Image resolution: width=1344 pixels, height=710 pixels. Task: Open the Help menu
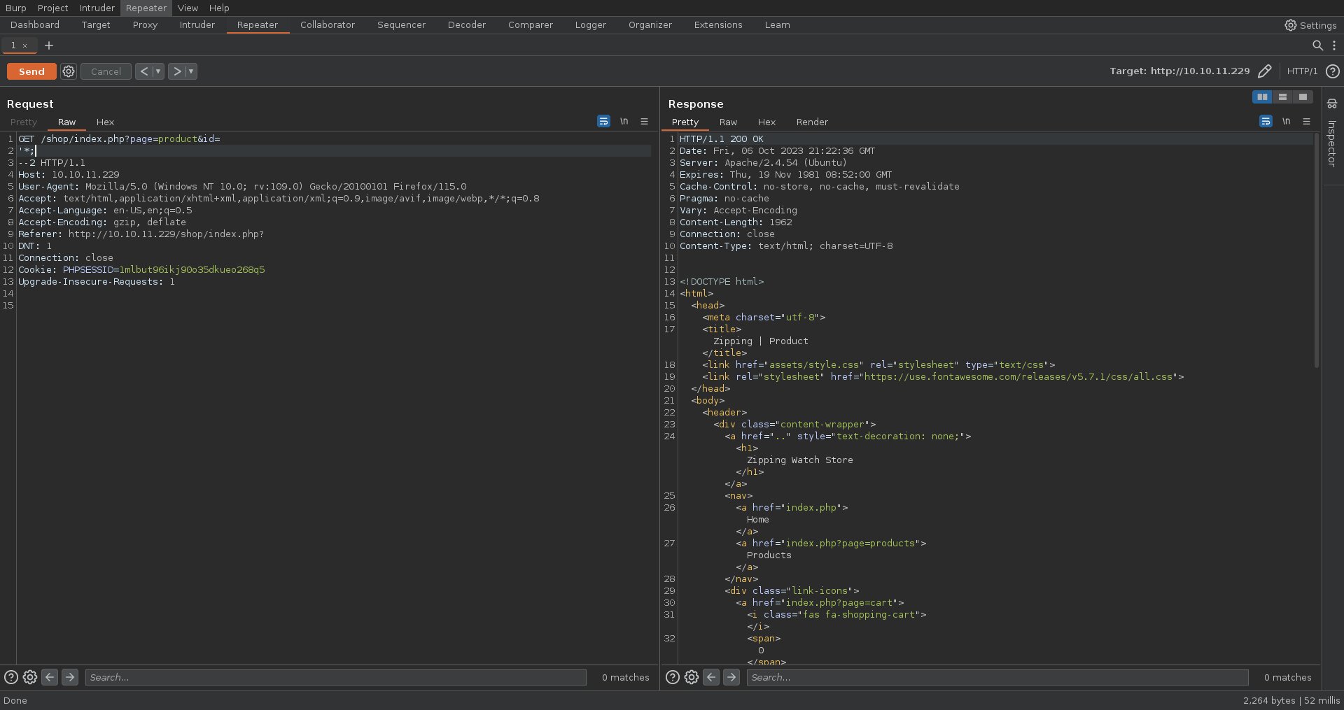click(x=219, y=8)
